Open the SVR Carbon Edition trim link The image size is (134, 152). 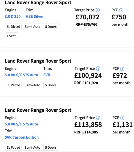click(x=22, y=137)
